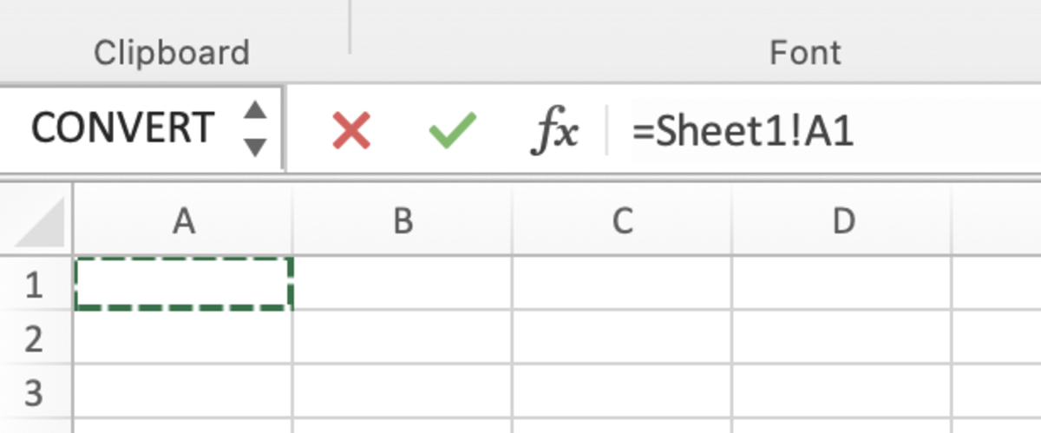Select the column D header
The width and height of the screenshot is (1041, 433).
[842, 222]
